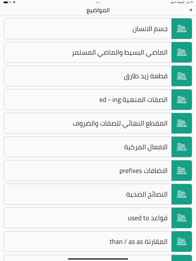This screenshot has height=261, width=196.
Task: Open the جسم الانسان topic
Action: pos(87,29)
